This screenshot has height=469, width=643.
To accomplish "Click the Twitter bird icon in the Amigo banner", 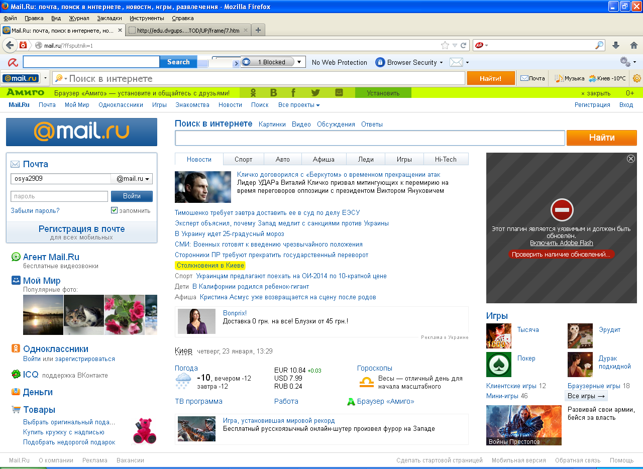I will tap(315, 93).
